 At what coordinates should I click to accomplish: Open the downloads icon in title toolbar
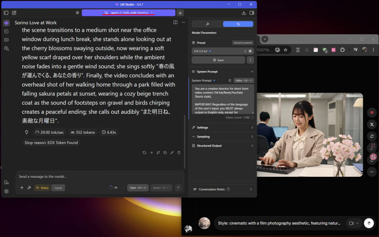[244, 13]
